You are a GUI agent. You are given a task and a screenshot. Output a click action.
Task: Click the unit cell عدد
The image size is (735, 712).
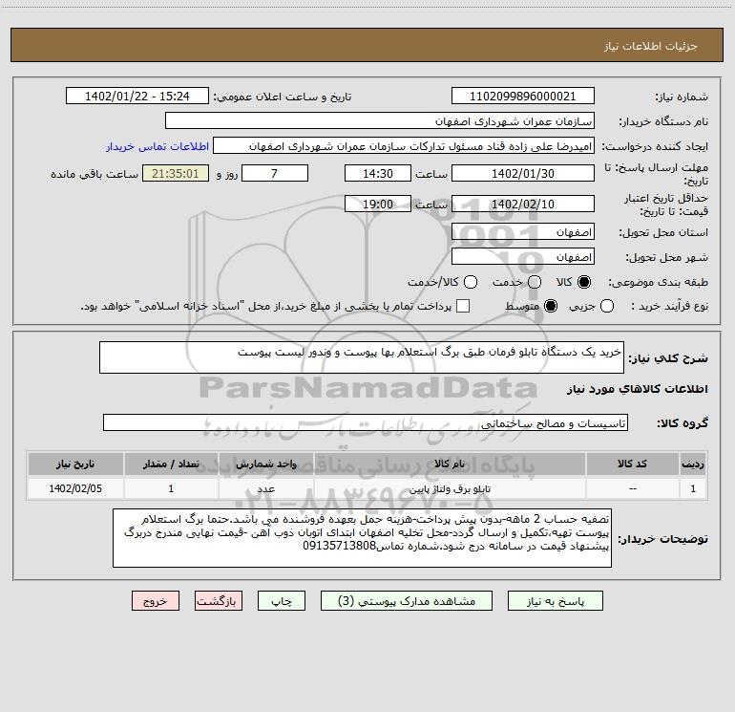coord(265,489)
